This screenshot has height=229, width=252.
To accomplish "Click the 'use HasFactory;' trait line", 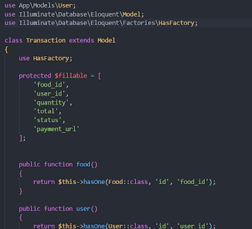I will (45, 58).
